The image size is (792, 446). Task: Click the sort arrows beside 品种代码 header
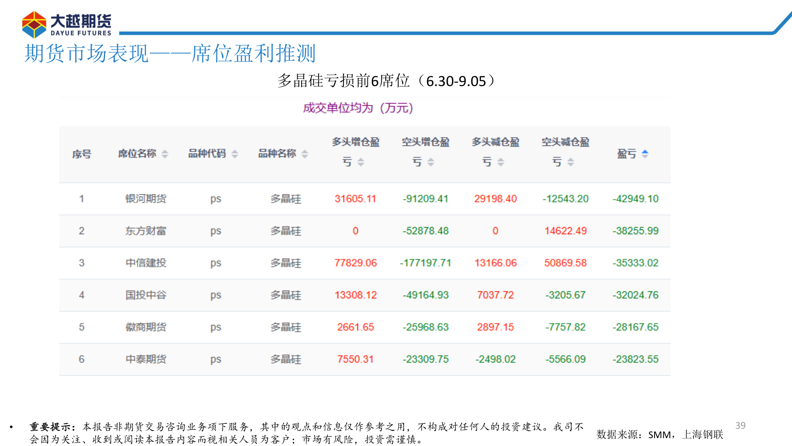235,154
